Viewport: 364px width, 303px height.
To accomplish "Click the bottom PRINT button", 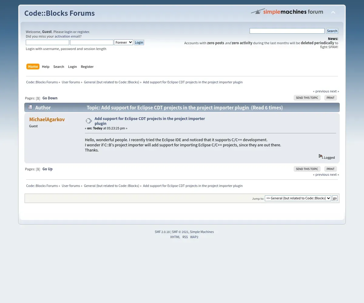I will (331, 169).
